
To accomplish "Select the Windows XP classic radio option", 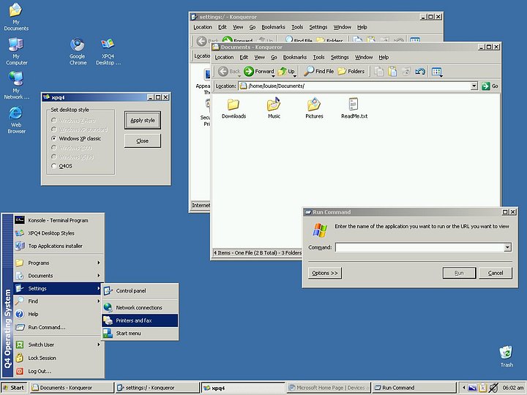I will [x=53, y=138].
